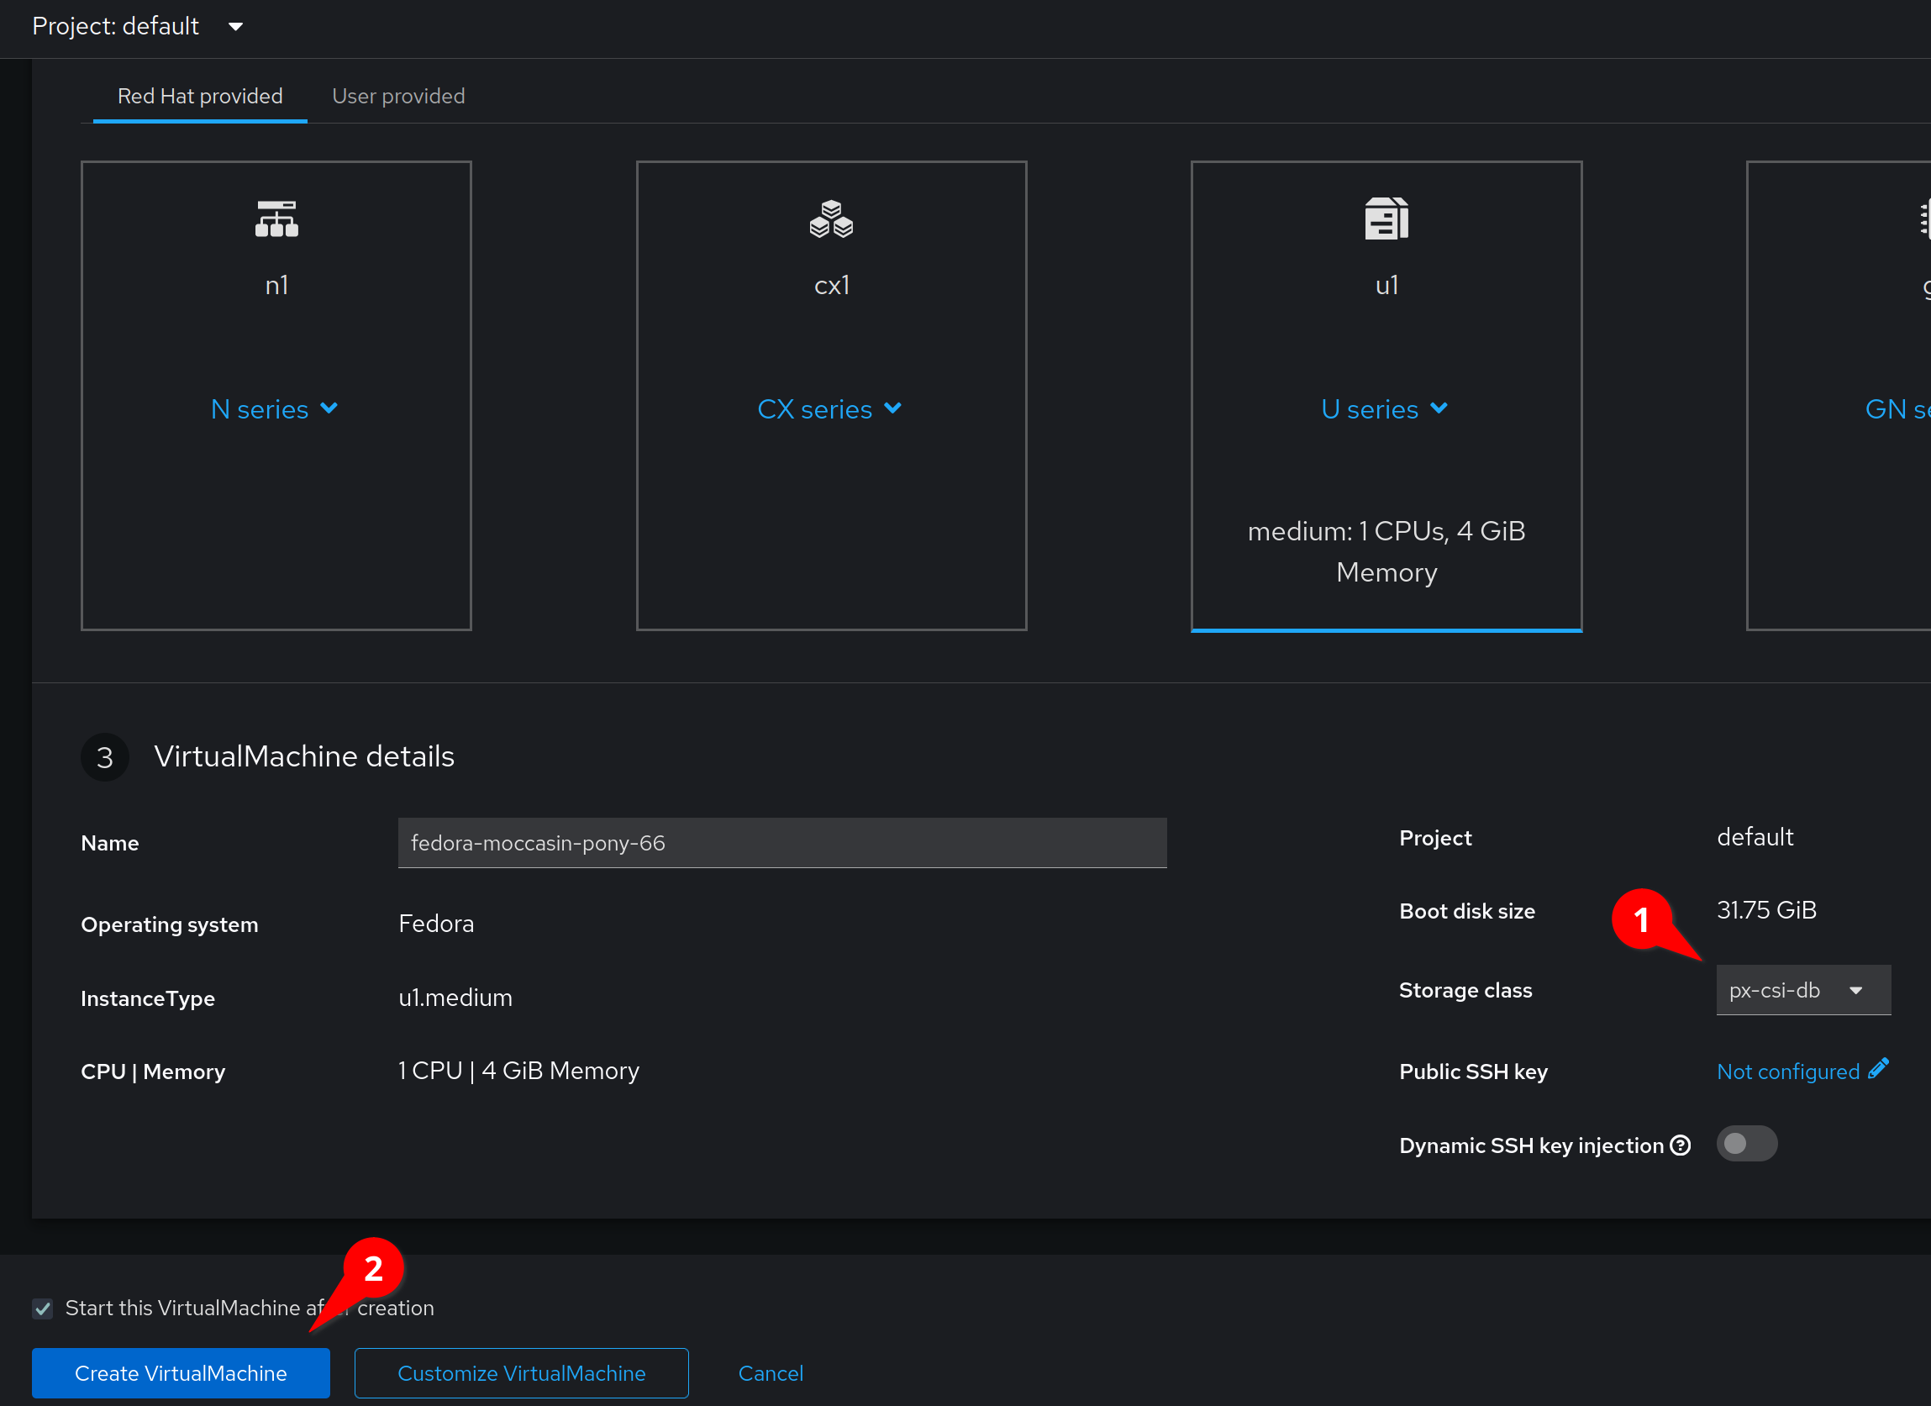Click step 3 badge for VirtualMachine details

click(105, 756)
